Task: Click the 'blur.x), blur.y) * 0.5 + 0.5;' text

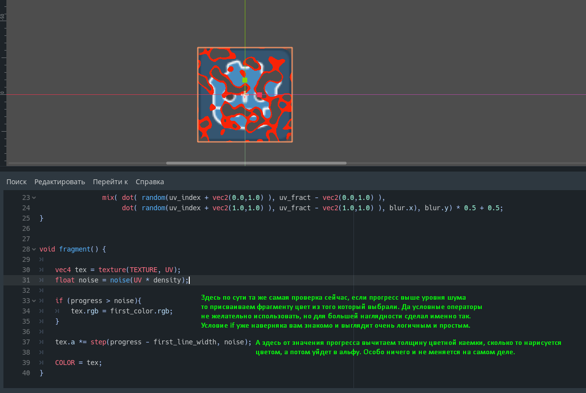Action: 446,208
